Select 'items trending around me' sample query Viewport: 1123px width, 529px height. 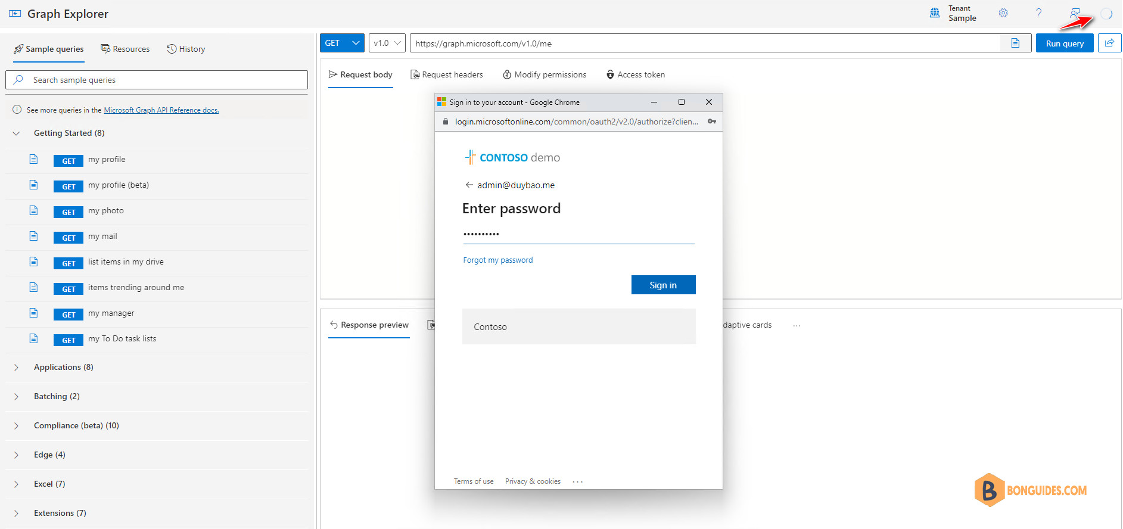click(x=136, y=288)
